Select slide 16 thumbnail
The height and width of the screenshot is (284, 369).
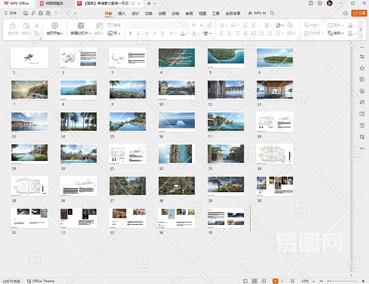pos(176,121)
